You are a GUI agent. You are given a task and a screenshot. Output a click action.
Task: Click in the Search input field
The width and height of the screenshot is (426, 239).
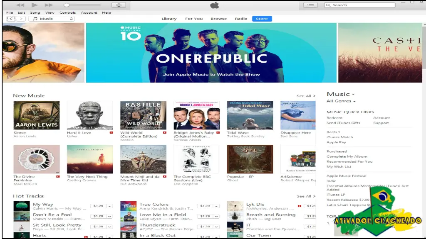[x=360, y=5]
